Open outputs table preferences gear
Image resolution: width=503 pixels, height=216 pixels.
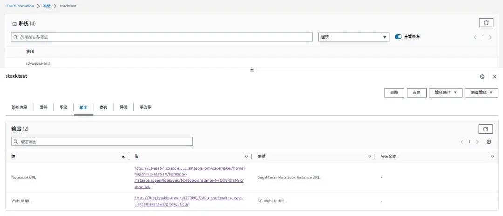click(x=489, y=142)
